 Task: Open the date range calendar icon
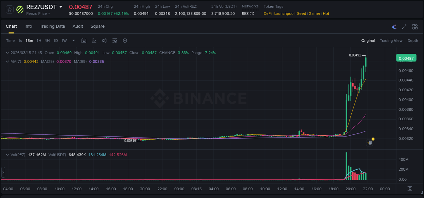tap(84, 41)
